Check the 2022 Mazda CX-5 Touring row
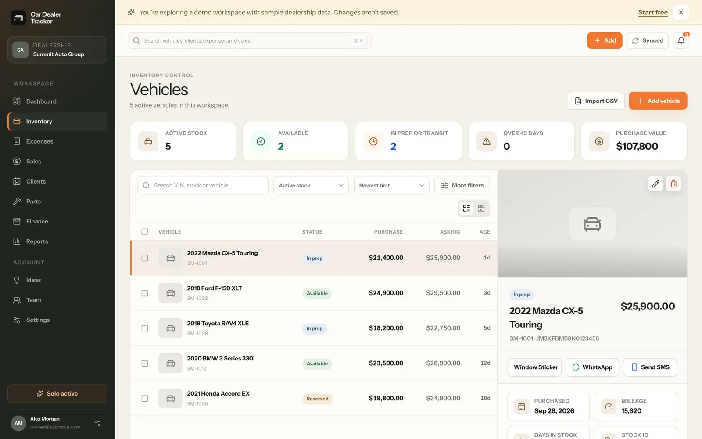 coord(145,258)
